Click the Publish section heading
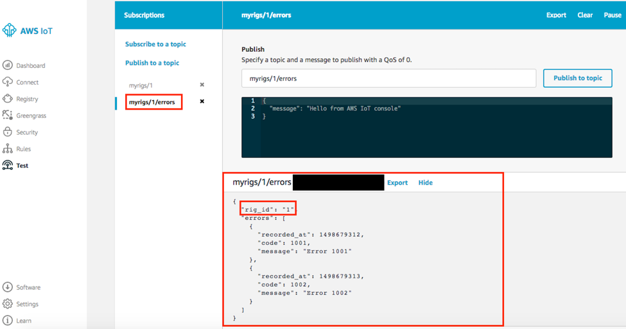This screenshot has height=329, width=626. 253,49
